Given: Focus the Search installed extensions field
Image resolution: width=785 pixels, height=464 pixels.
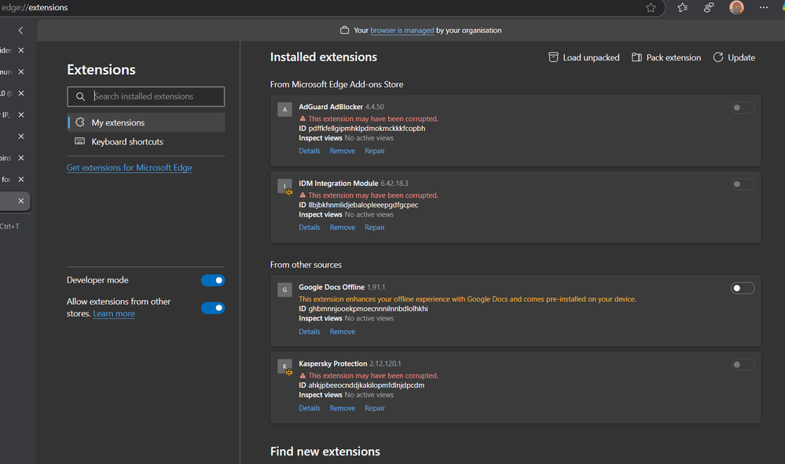Looking at the screenshot, I should coord(145,97).
